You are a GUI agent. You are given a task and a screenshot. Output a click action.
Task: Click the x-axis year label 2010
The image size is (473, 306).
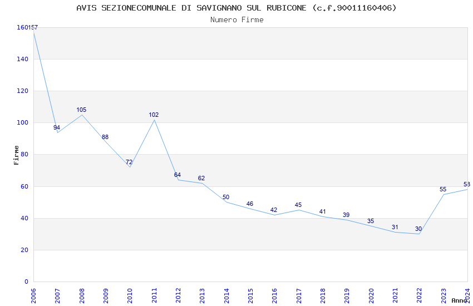click(130, 296)
